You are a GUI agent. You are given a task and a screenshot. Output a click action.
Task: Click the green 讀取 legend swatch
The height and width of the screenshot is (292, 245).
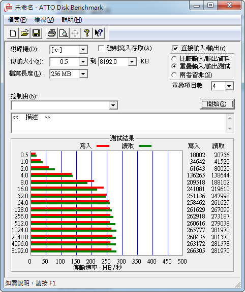coord(145,146)
